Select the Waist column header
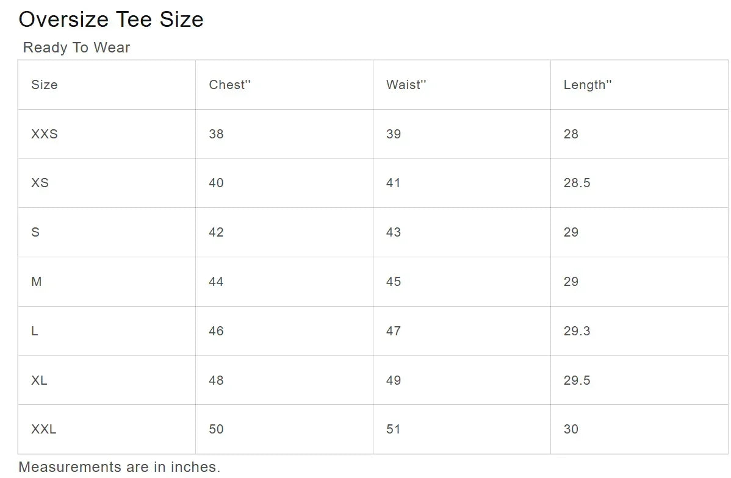Image resolution: width=731 pixels, height=478 pixels. coord(406,85)
